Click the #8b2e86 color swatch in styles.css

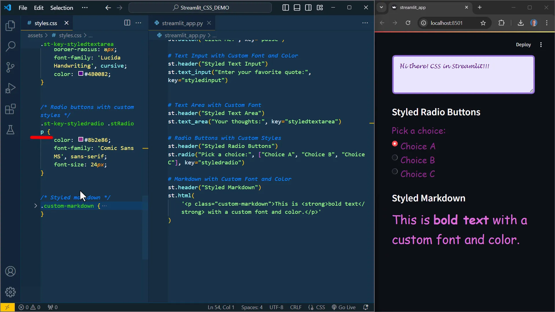click(x=80, y=140)
